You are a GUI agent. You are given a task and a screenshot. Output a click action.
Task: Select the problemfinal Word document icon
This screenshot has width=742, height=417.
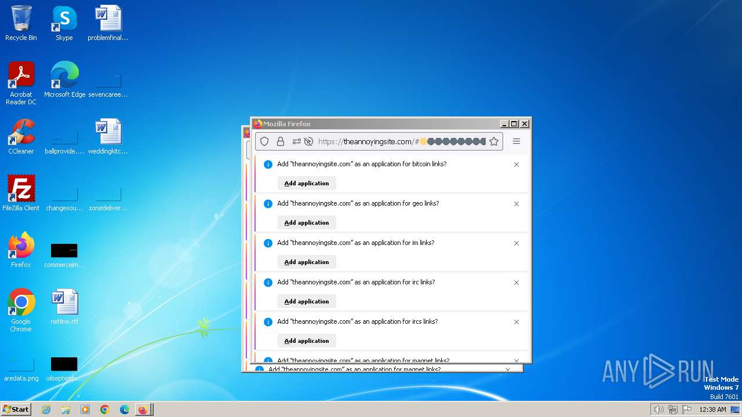coord(108,23)
